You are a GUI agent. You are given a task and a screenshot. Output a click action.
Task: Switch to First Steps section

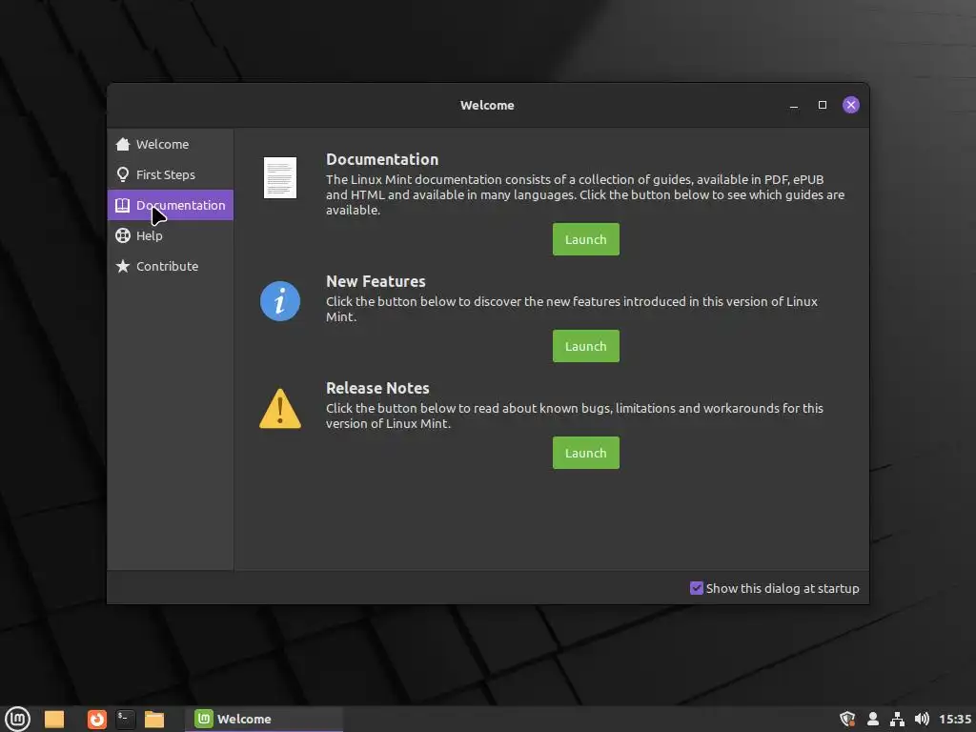click(170, 175)
